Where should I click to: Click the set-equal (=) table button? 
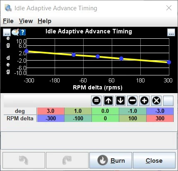[96, 101]
